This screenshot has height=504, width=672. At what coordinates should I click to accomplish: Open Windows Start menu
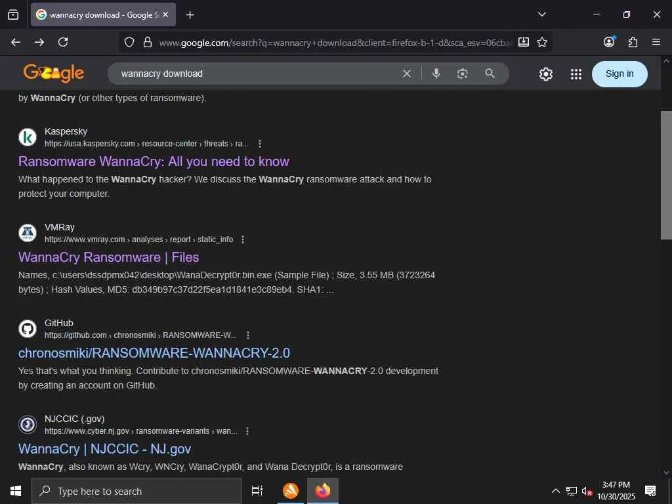coord(16,491)
